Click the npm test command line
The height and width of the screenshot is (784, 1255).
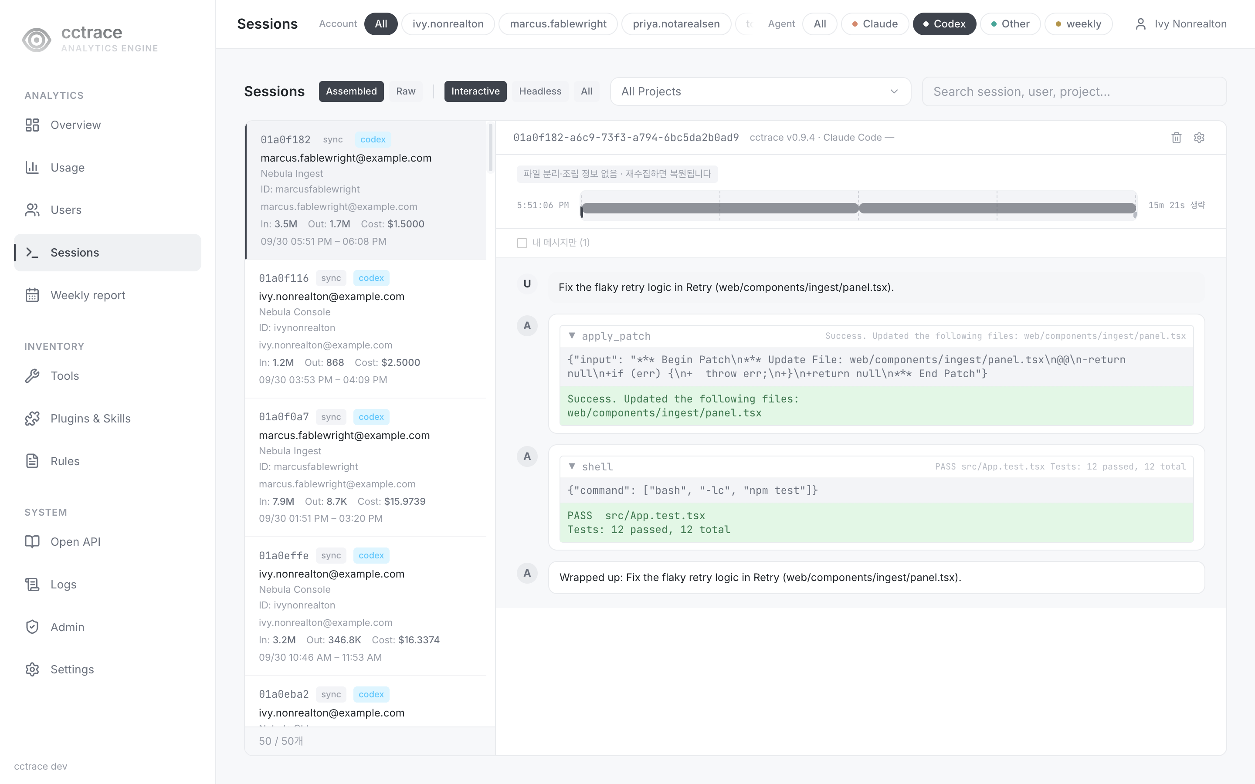click(x=876, y=490)
